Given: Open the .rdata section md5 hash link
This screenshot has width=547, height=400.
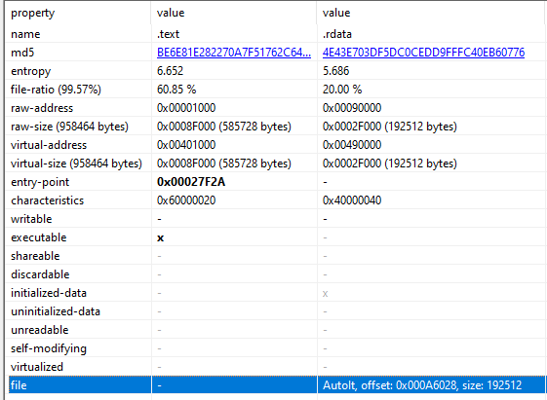Looking at the screenshot, I should pos(423,53).
